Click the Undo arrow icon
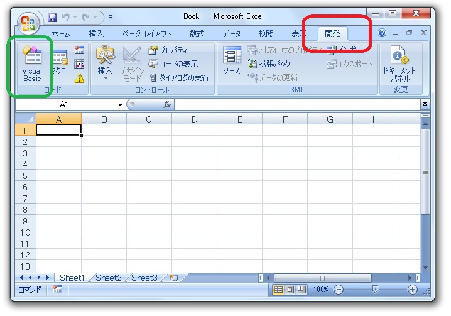The image size is (451, 316). coord(66,17)
